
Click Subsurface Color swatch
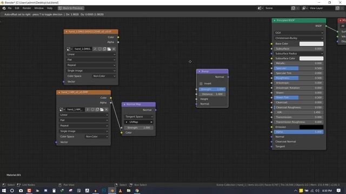click(311, 59)
